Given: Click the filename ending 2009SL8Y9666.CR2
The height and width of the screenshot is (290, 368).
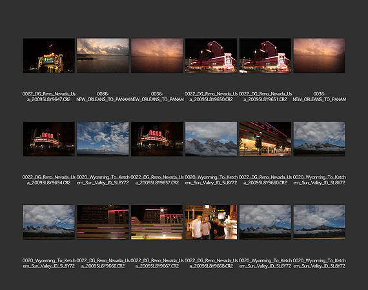Looking at the screenshot, I should 103,264.
